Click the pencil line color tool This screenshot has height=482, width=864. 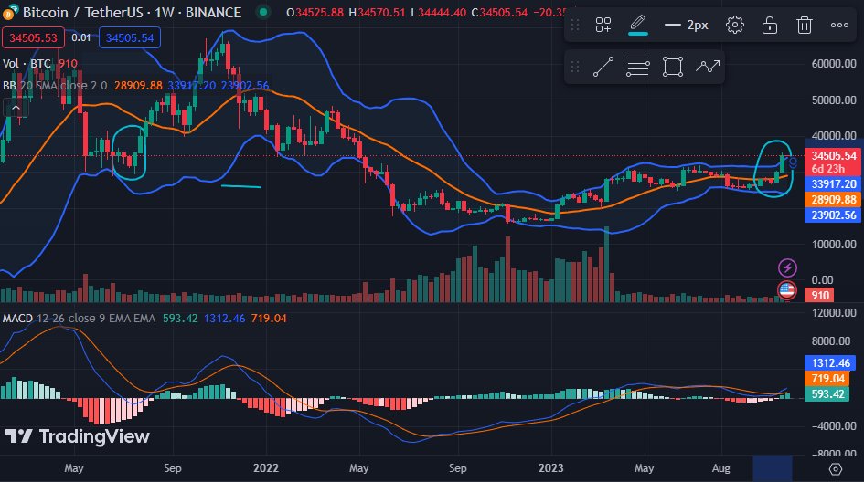click(637, 25)
